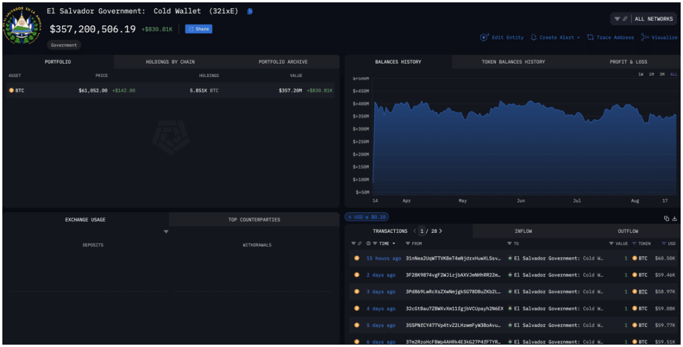Click the BTC asset in portfolio table
Viewport: 683px width, 347px height.
point(20,91)
